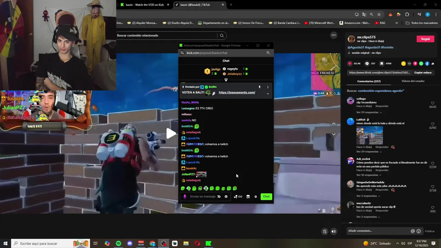Click the purple microphone icon in chat
Image resolution: width=441 pixels, height=248 pixels.
pyautogui.click(x=185, y=197)
